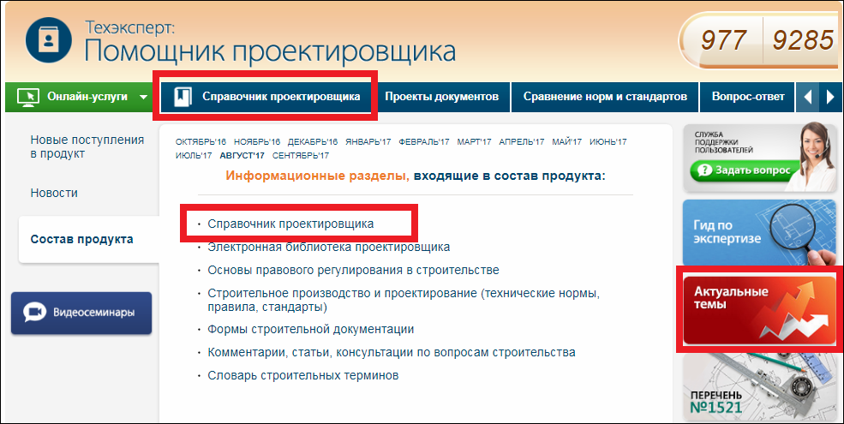Open Электронная библиотека проектировщика link
Image resolution: width=844 pixels, height=424 pixels.
pos(328,248)
